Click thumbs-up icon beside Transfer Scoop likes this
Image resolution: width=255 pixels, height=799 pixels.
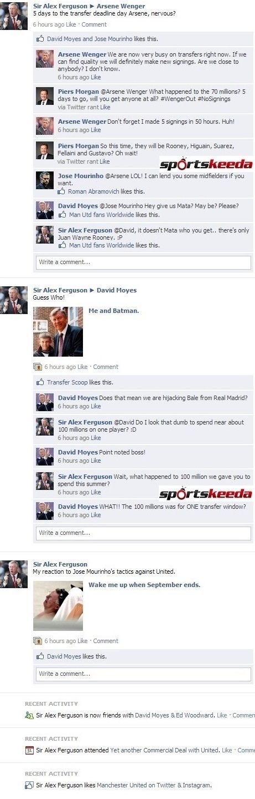pos(40,382)
